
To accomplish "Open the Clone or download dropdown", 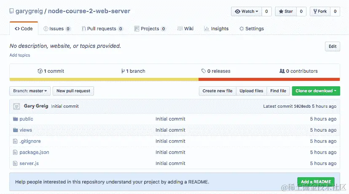I will tap(316, 91).
